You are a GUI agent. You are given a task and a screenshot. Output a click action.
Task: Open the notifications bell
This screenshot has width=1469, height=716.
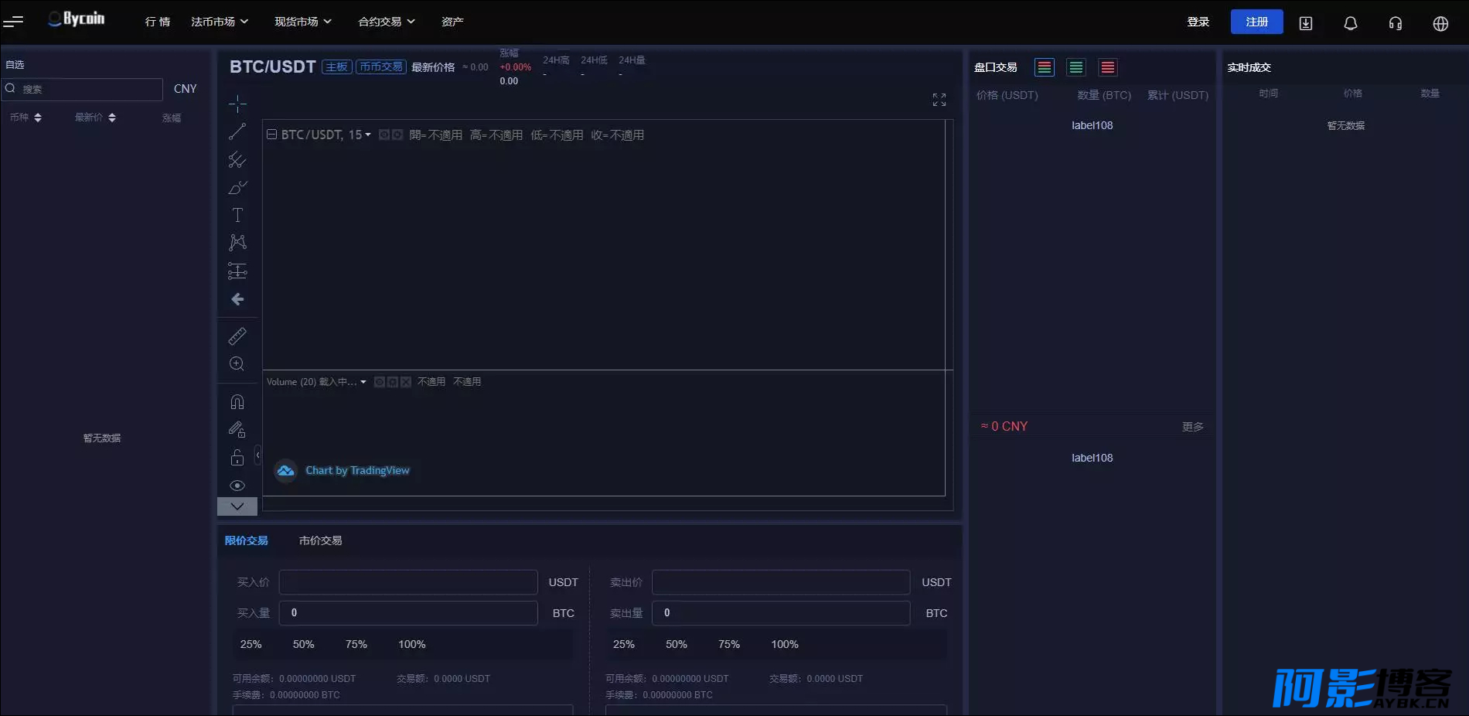(x=1351, y=23)
